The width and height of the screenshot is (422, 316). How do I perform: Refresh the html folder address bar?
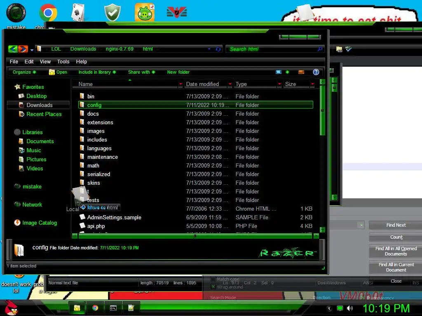click(x=218, y=49)
